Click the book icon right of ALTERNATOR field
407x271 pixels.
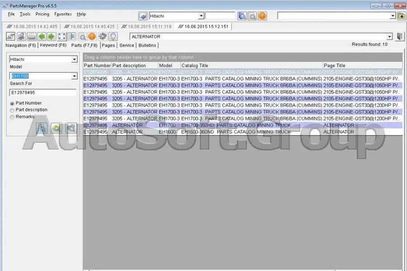tap(400, 37)
